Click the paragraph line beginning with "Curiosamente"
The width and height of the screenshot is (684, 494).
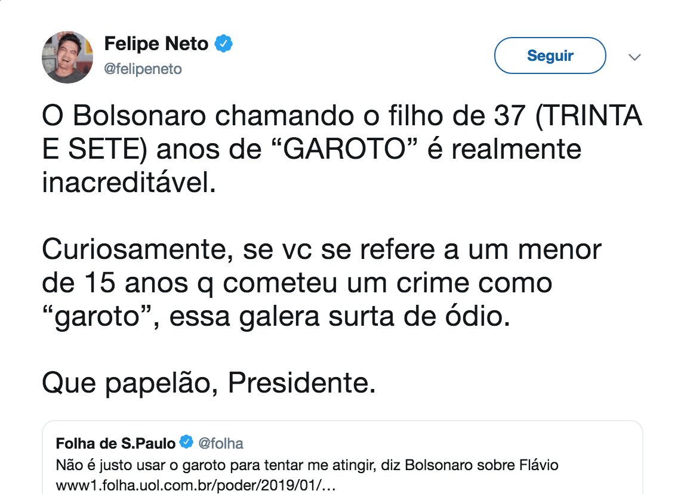321,250
